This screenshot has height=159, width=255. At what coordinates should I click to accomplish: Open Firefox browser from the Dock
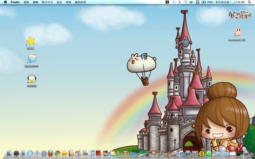click(51, 153)
